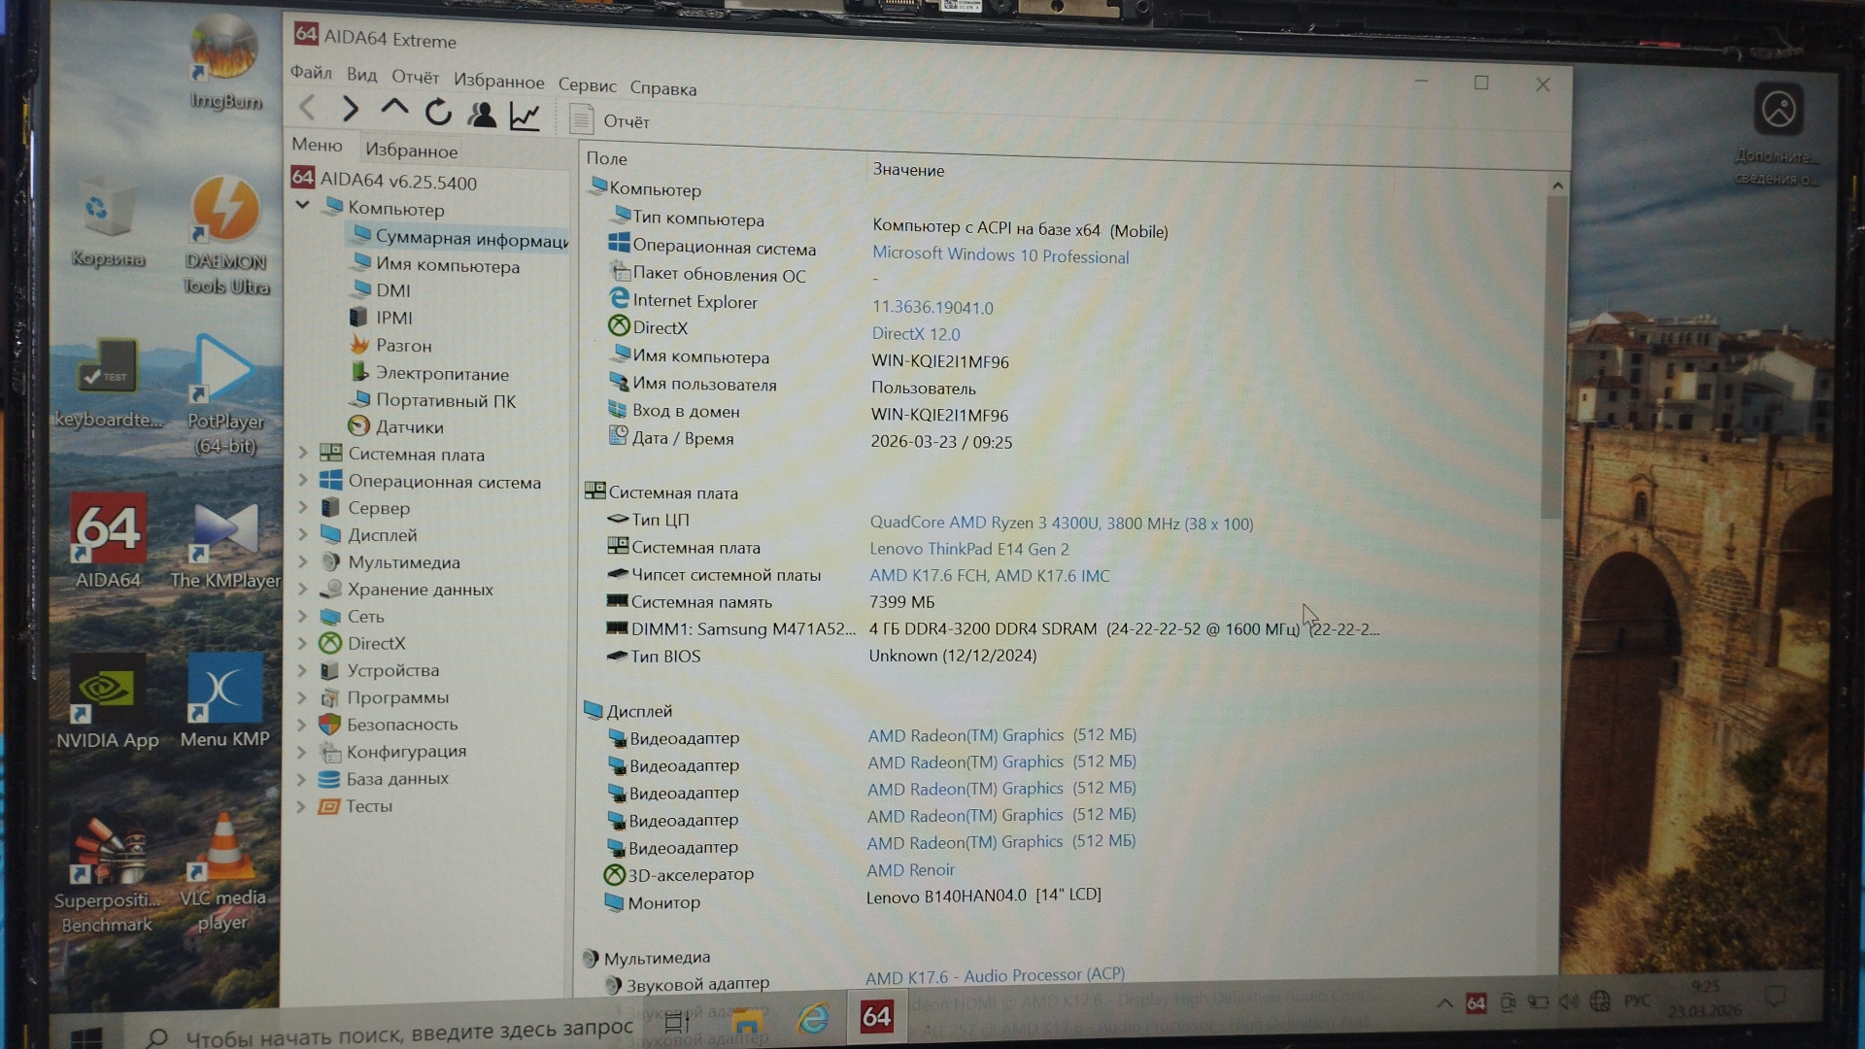Switch to the Избранное tab
This screenshot has height=1049, width=1865.
click(411, 151)
